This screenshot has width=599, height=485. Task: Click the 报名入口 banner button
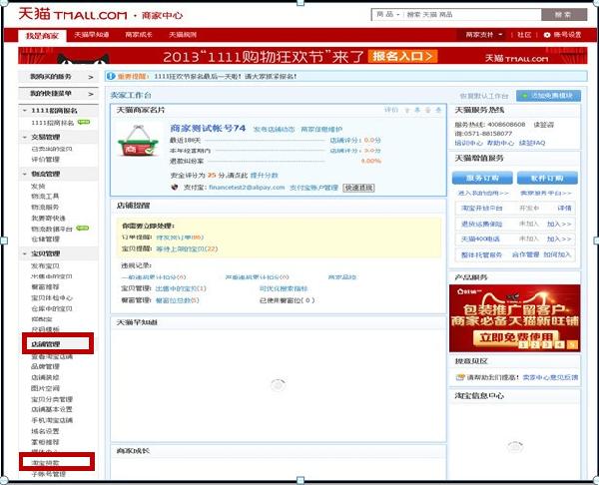(x=402, y=57)
